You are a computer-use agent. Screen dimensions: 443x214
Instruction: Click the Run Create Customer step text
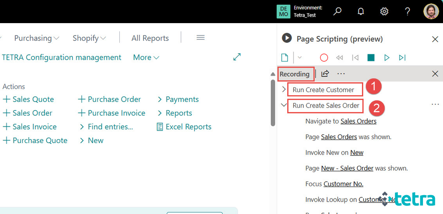click(x=323, y=90)
